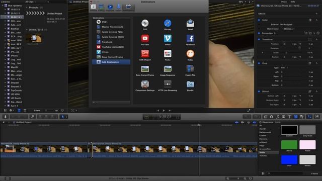Switch browser to list view
Viewport: 322px width, 181px height.
pos(25,111)
